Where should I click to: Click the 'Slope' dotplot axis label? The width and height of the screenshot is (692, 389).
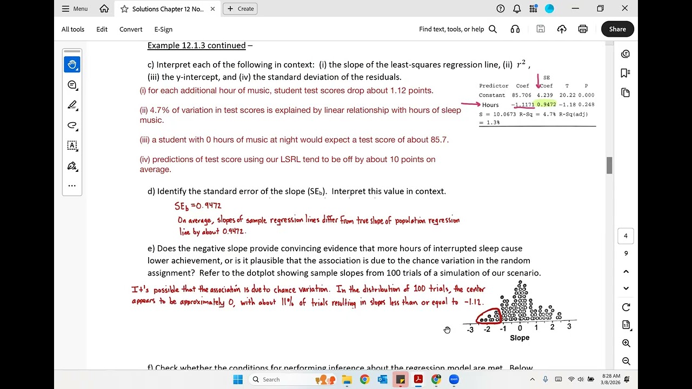520,338
